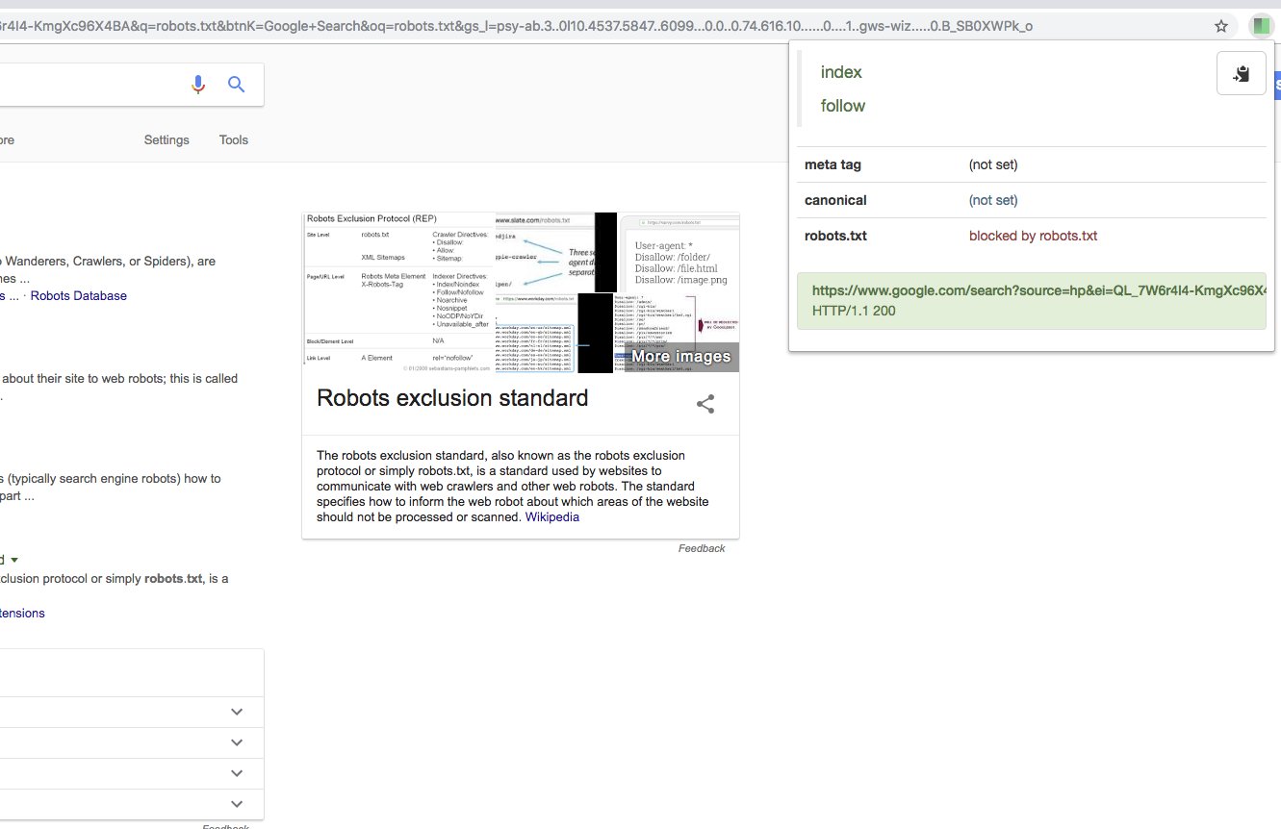Click the 'canonical' row label in popup
Image resolution: width=1281 pixels, height=829 pixels.
(835, 200)
